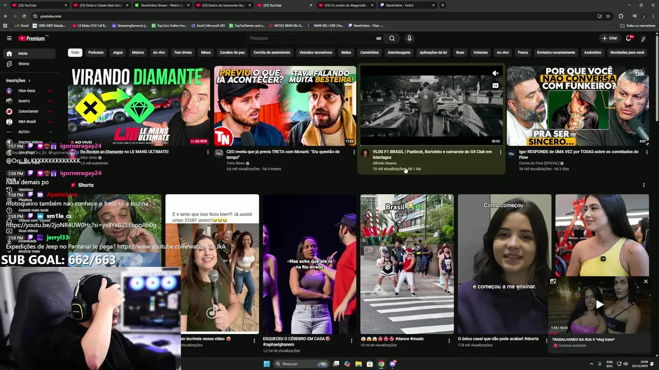The width and height of the screenshot is (659, 370).
Task: Show hidden system tray icons
Action: (x=591, y=364)
